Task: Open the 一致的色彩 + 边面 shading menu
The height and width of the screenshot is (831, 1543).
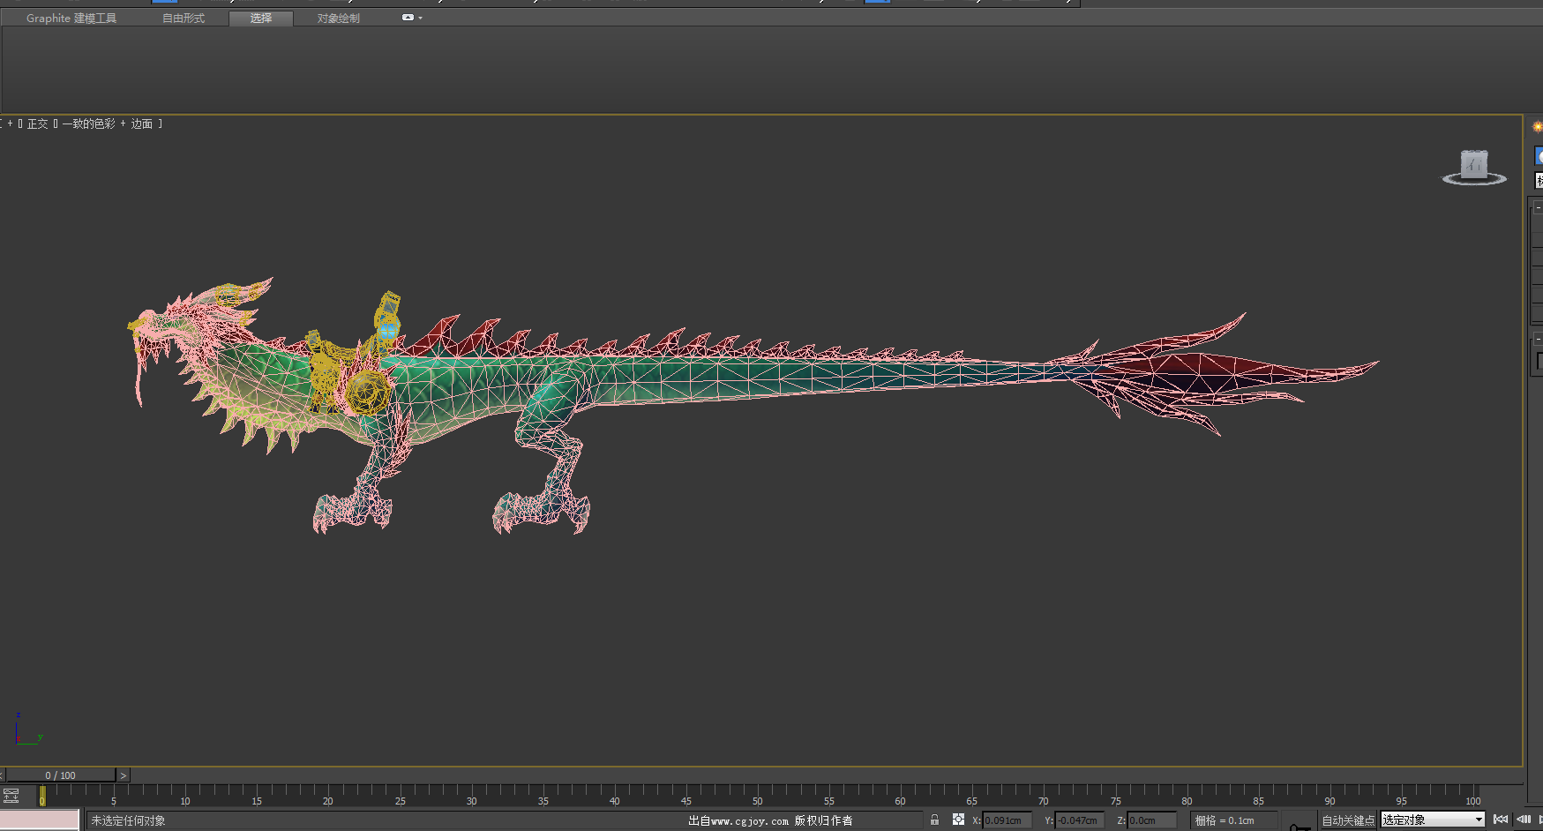Action: tap(107, 124)
